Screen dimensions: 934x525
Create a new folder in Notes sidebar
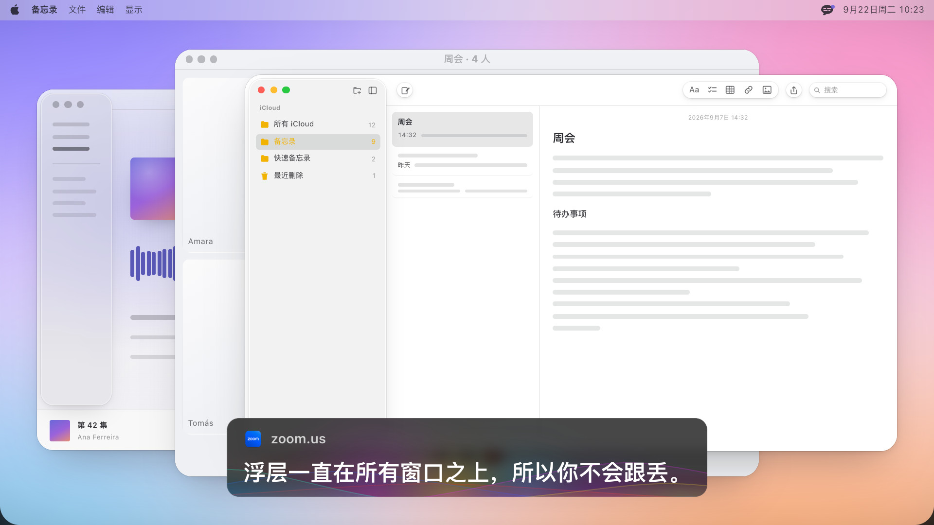(357, 90)
